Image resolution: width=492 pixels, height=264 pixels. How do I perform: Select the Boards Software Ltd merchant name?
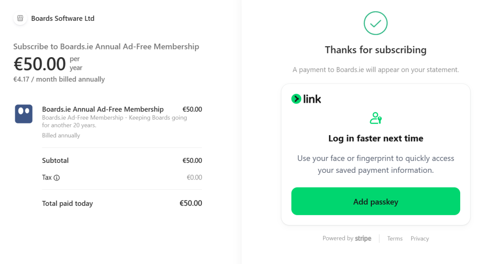(63, 19)
